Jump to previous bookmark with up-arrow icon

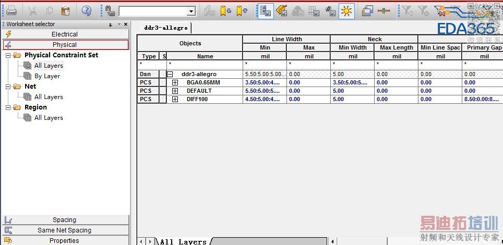coord(242,11)
